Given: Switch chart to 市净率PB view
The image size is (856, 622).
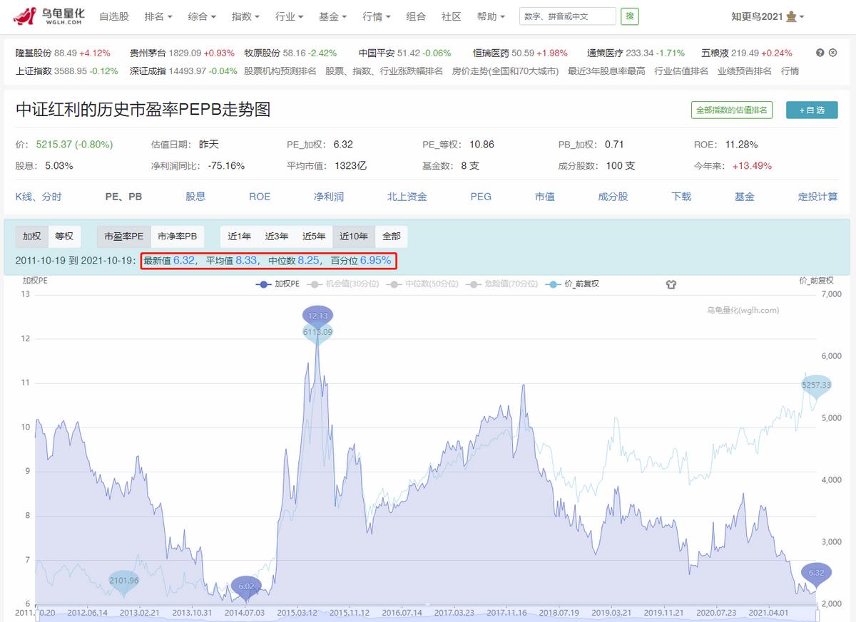Looking at the screenshot, I should click(178, 236).
